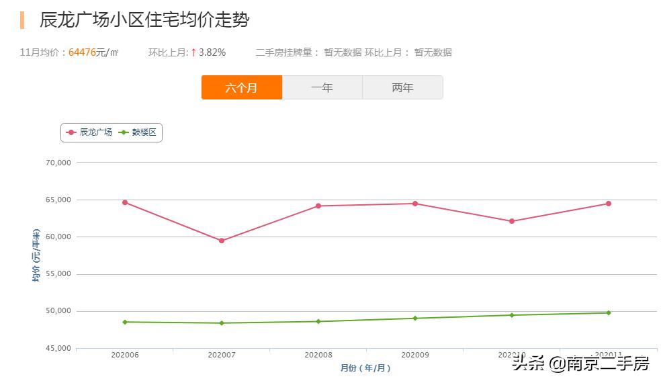Click the 3.82% month-over-month value
661x383 pixels.
[212, 52]
